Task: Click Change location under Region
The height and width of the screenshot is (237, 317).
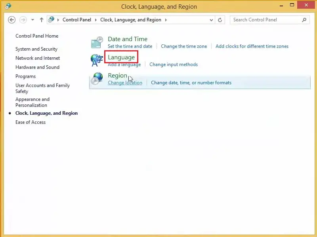Action: click(x=125, y=83)
